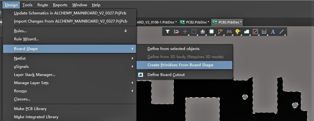Viewport: 314px width, 121px height.
Task: Activate the interactive routing tool icon
Action: (x=220, y=32)
